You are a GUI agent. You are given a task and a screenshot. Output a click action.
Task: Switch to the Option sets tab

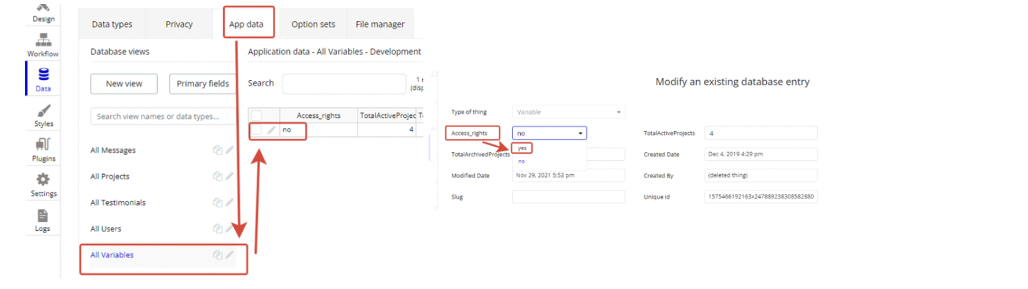coord(313,24)
